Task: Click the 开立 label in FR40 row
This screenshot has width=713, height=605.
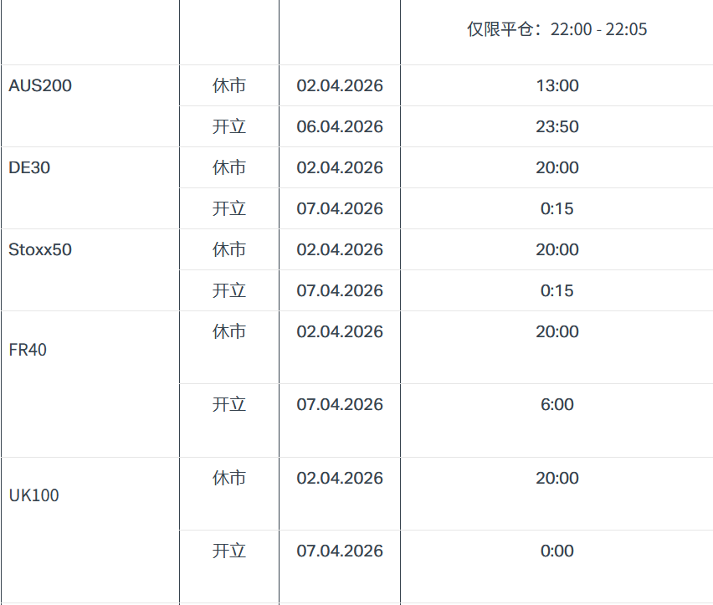Action: 229,404
